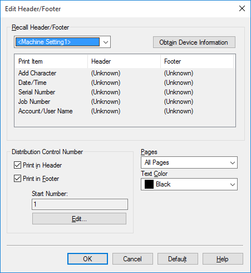Click the Start Number input field
251x273 pixels.
click(x=80, y=204)
